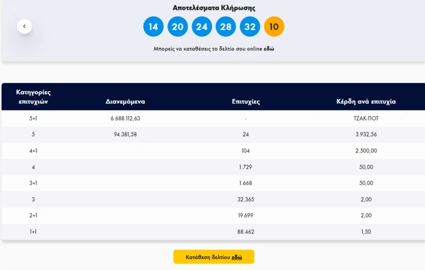Image resolution: width=425 pixels, height=270 pixels.
Task: Select the blue number 32 ball
Action: [250, 27]
